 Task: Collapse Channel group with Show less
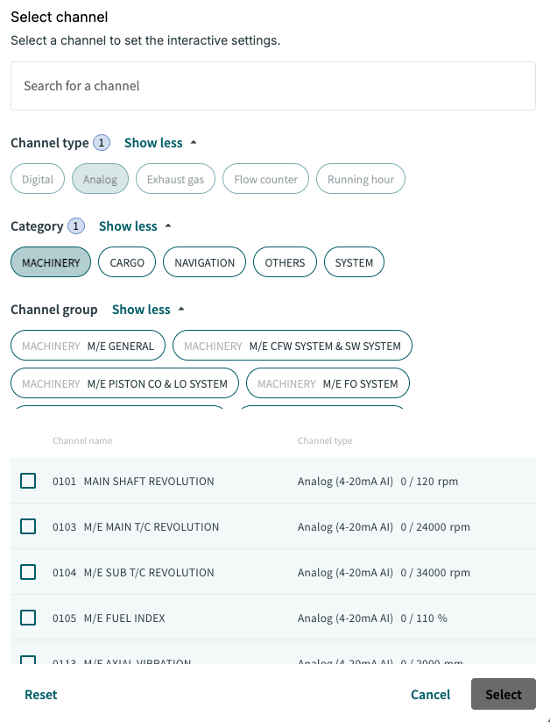[x=148, y=310]
